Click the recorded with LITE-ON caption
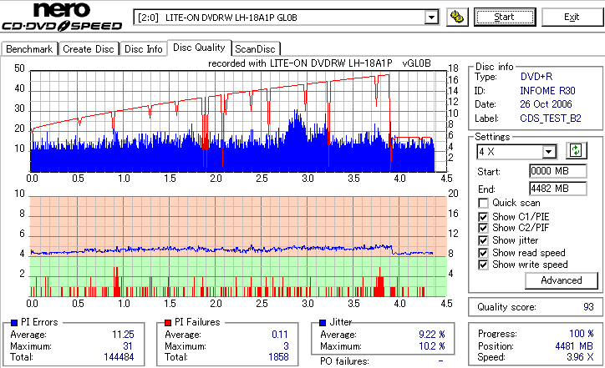605x368 pixels. click(x=319, y=63)
